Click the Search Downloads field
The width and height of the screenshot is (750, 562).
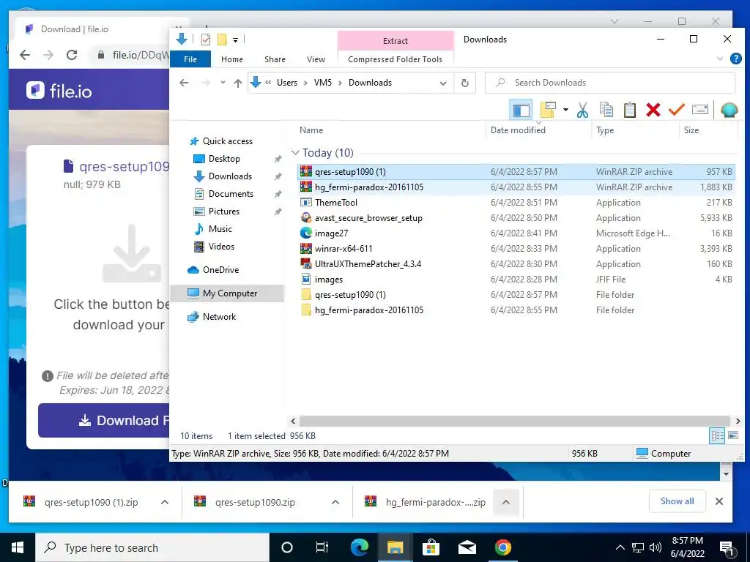pos(610,83)
